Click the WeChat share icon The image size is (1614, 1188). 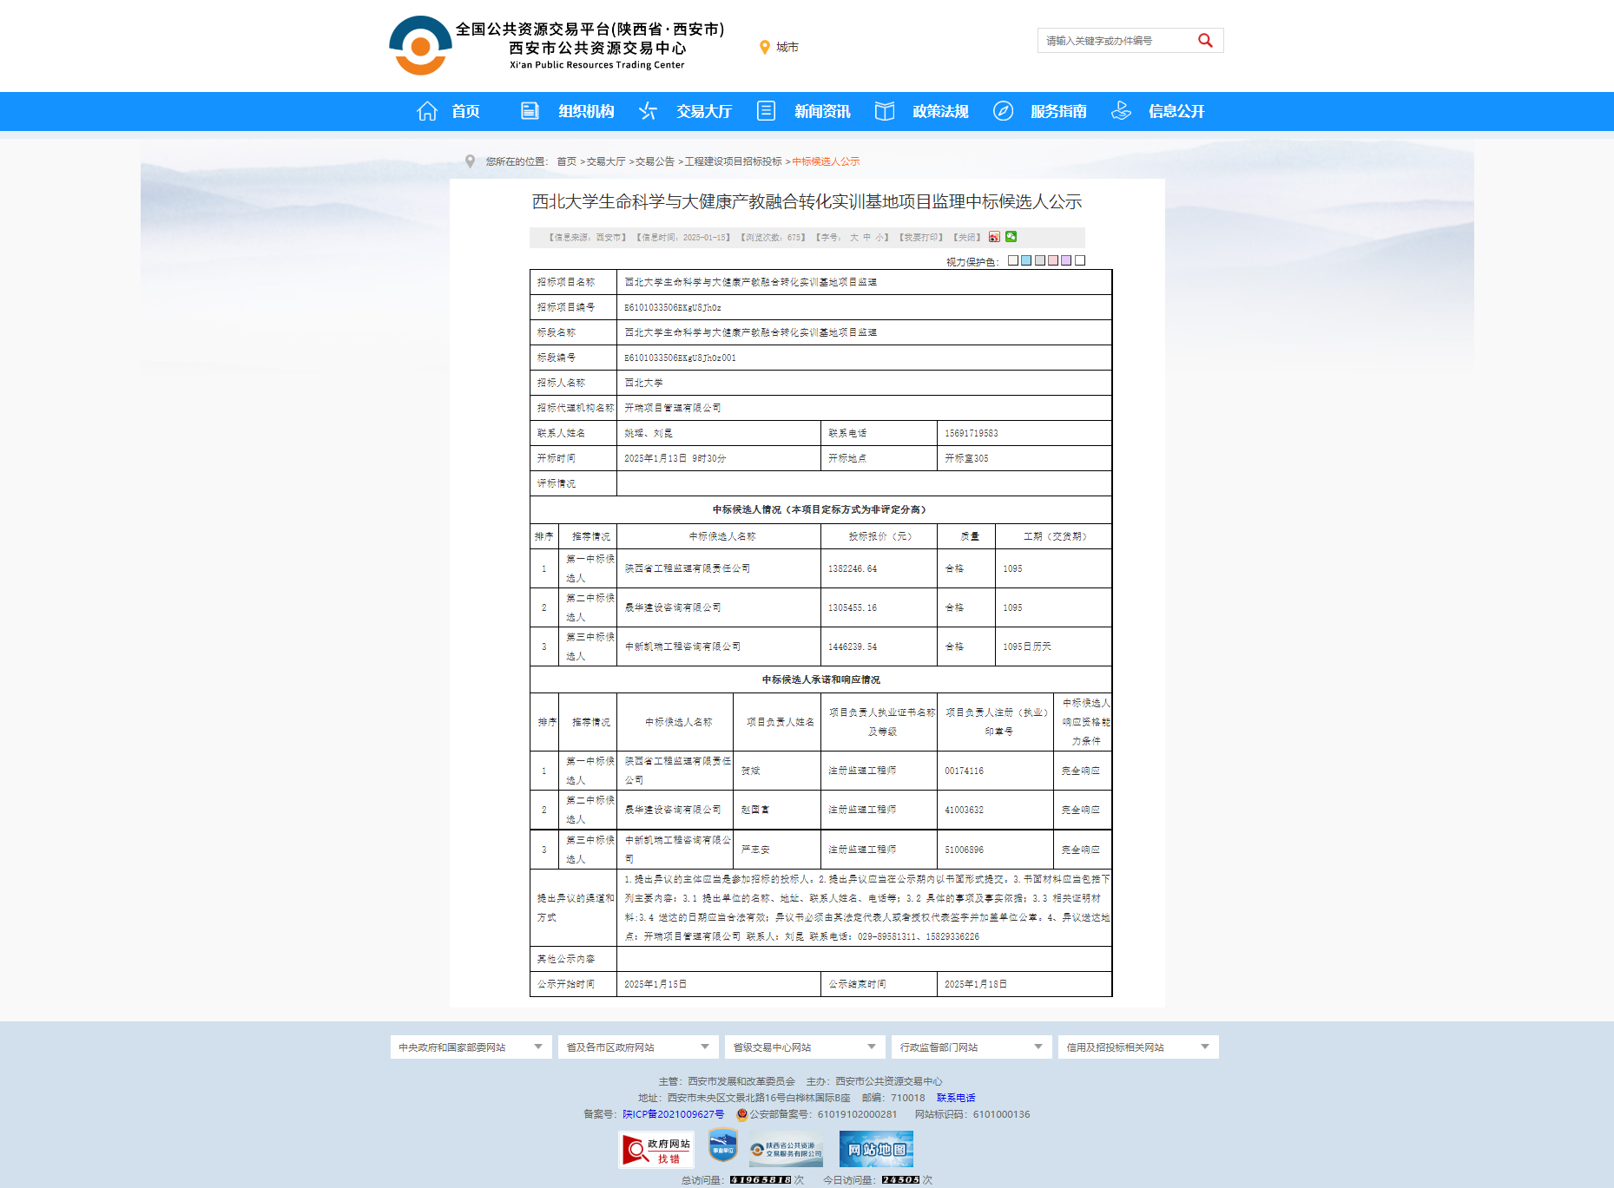click(1011, 237)
